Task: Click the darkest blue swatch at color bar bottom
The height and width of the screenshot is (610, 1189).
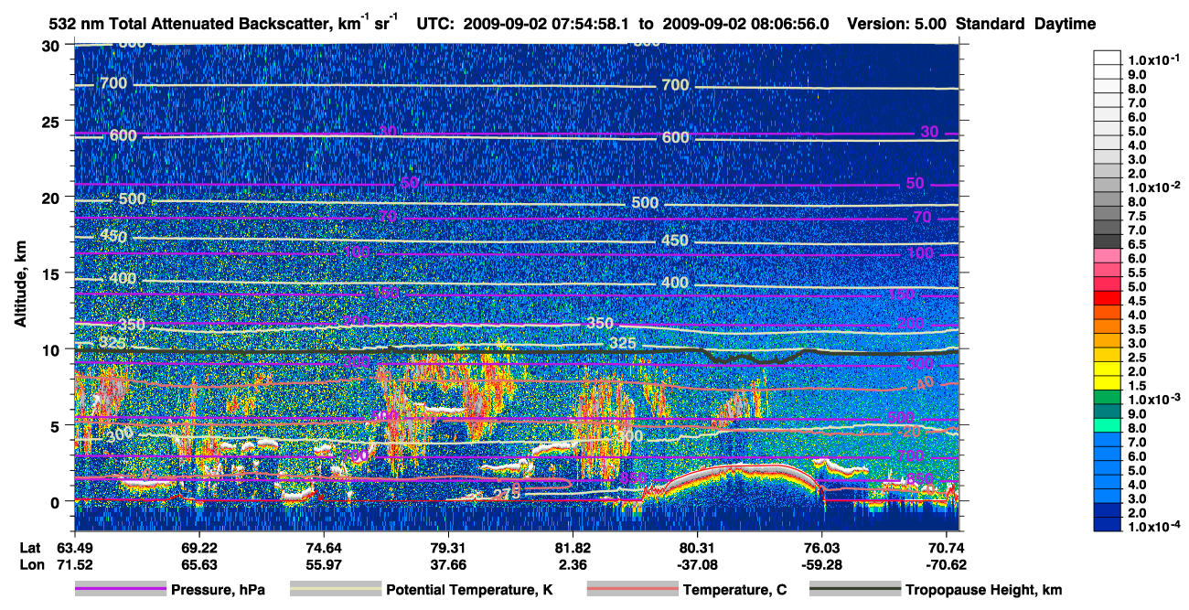Action: pos(1108,524)
